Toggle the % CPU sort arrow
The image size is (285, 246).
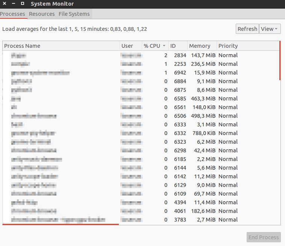coord(164,46)
